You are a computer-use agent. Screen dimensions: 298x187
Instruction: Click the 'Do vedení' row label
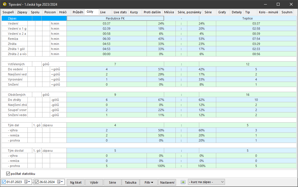[15, 69]
